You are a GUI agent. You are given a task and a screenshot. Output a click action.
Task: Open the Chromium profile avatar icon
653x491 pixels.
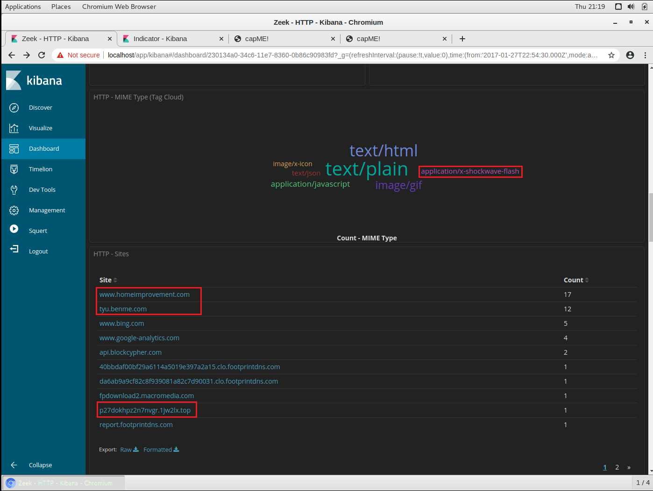pos(630,55)
